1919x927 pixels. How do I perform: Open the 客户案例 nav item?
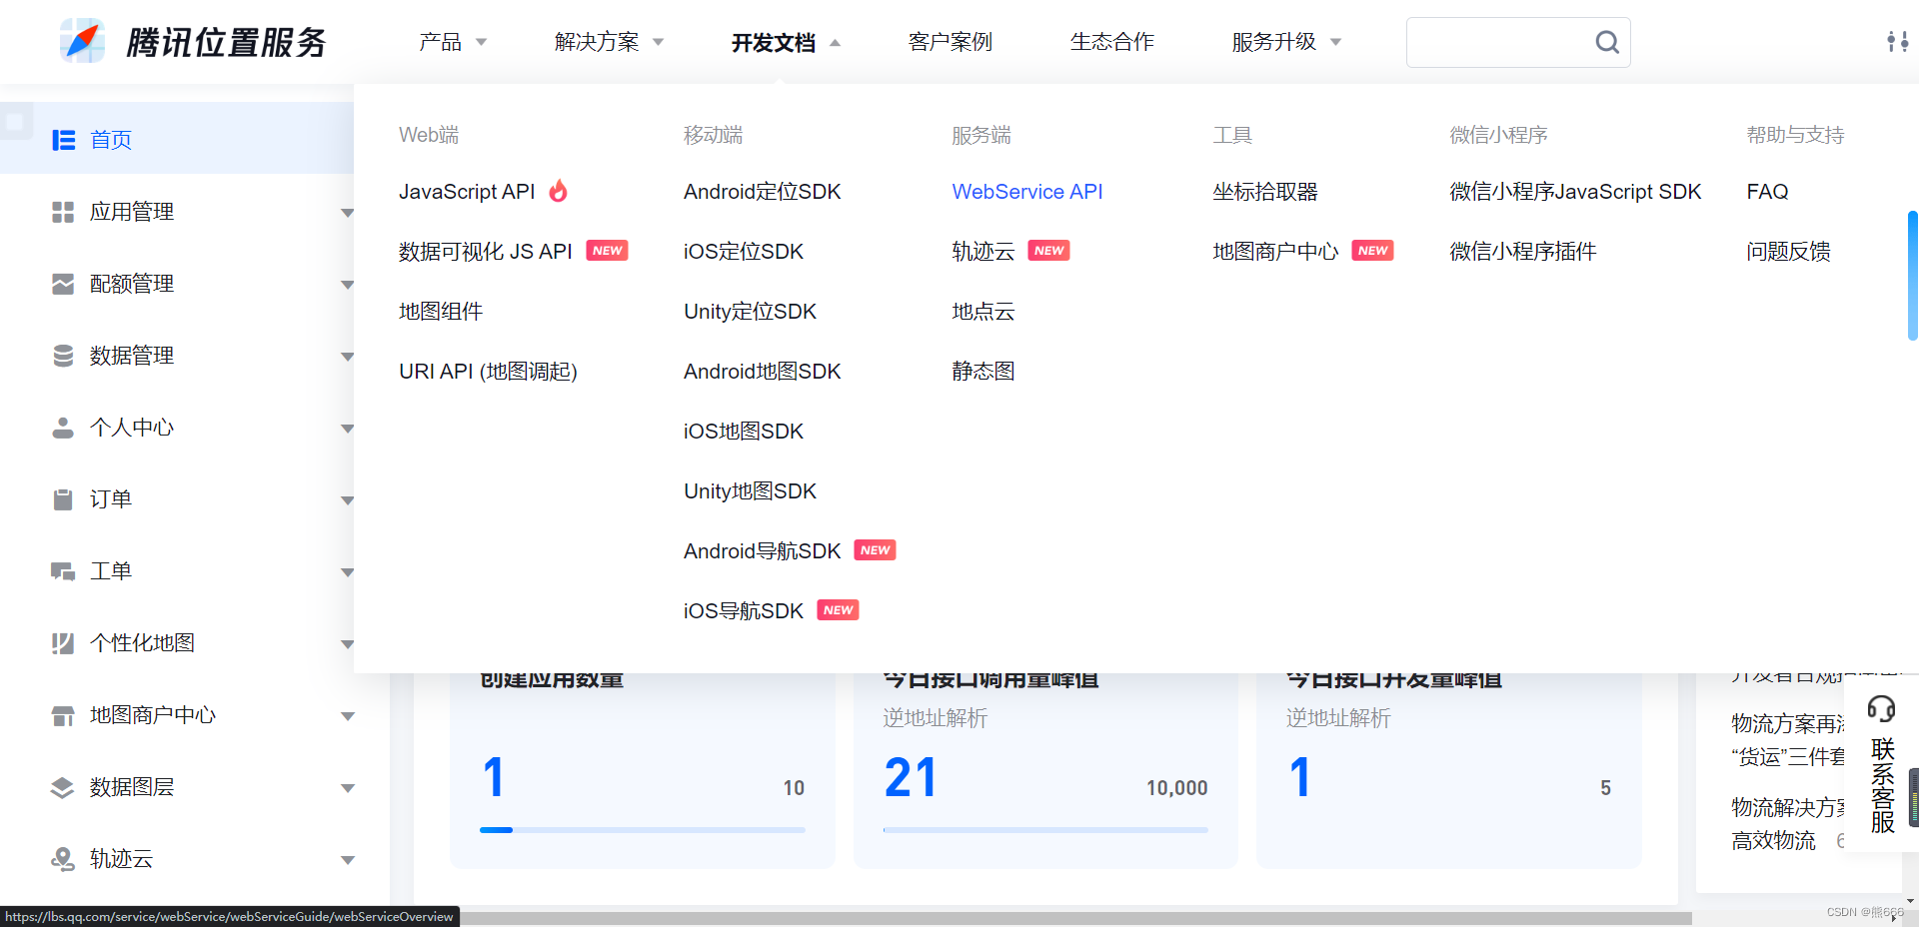(951, 42)
